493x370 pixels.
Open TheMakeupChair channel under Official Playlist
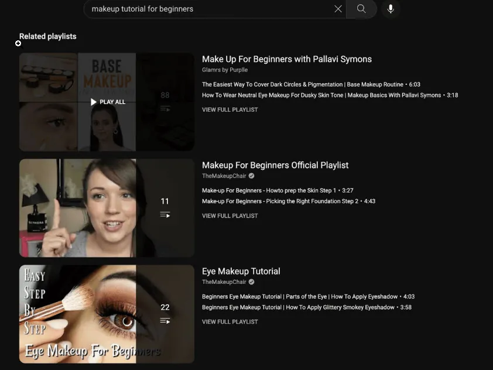click(224, 176)
